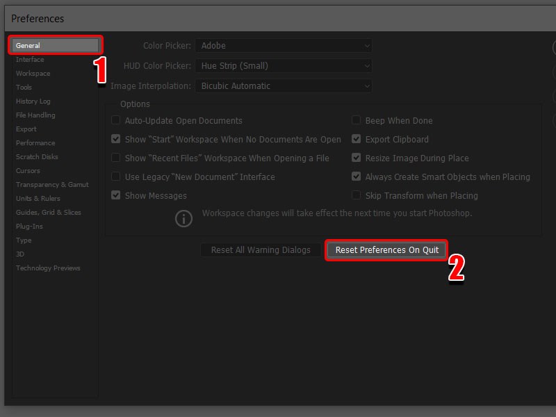This screenshot has width=556, height=417.
Task: Open the HUD Color Picker dropdown
Action: [x=284, y=65]
